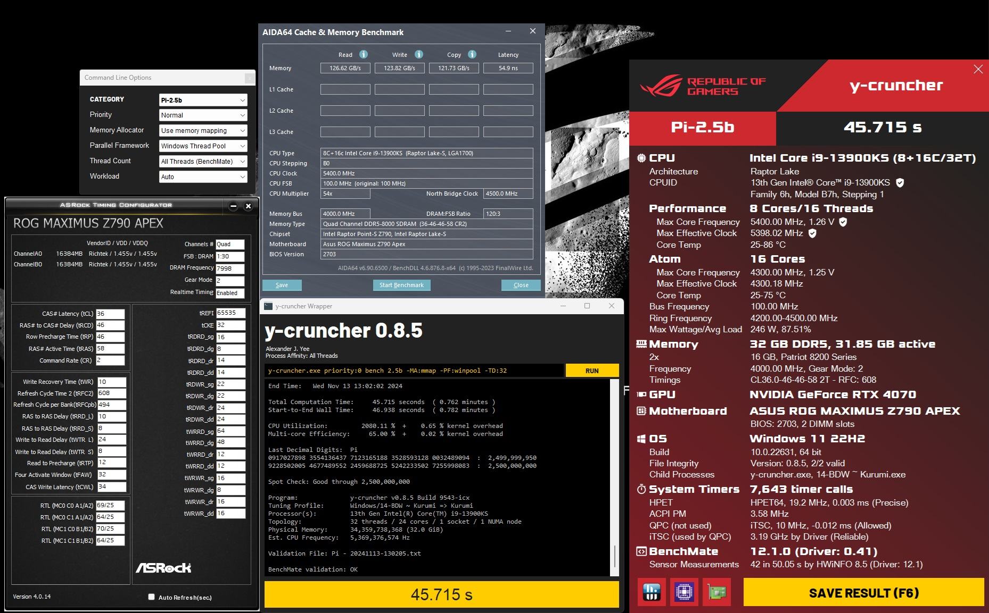Image resolution: width=989 pixels, height=613 pixels.
Task: Click AIDA64 Memory Write value 123.82 GB/s
Action: 400,68
